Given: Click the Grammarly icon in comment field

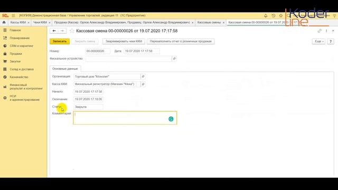Looking at the screenshot, I should point(171,119).
